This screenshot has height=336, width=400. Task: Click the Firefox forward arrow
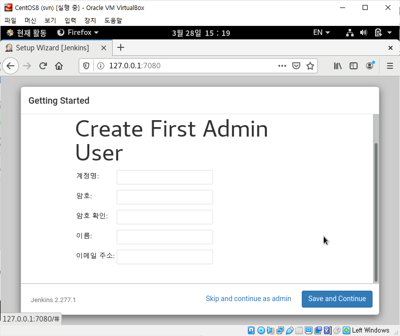(x=27, y=66)
